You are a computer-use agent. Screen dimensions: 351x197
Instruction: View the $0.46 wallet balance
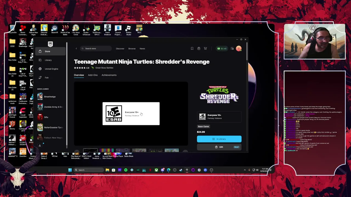(x=222, y=49)
